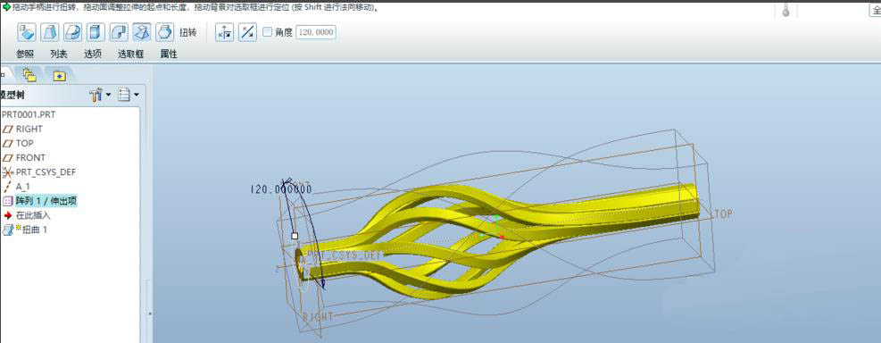Open the 选取框 panel tab
The image size is (881, 343).
131,54
